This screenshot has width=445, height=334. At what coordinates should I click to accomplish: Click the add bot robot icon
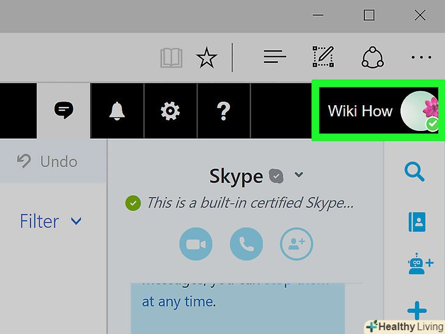[421, 263]
